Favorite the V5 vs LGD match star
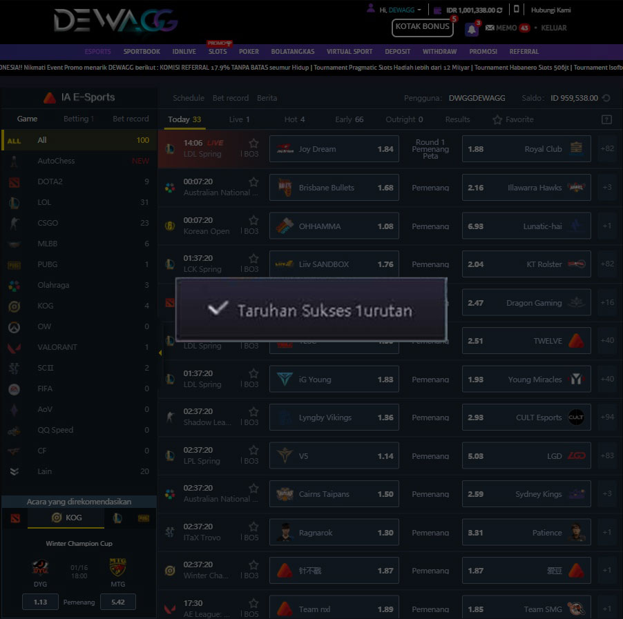This screenshot has height=619, width=623. coord(253,450)
